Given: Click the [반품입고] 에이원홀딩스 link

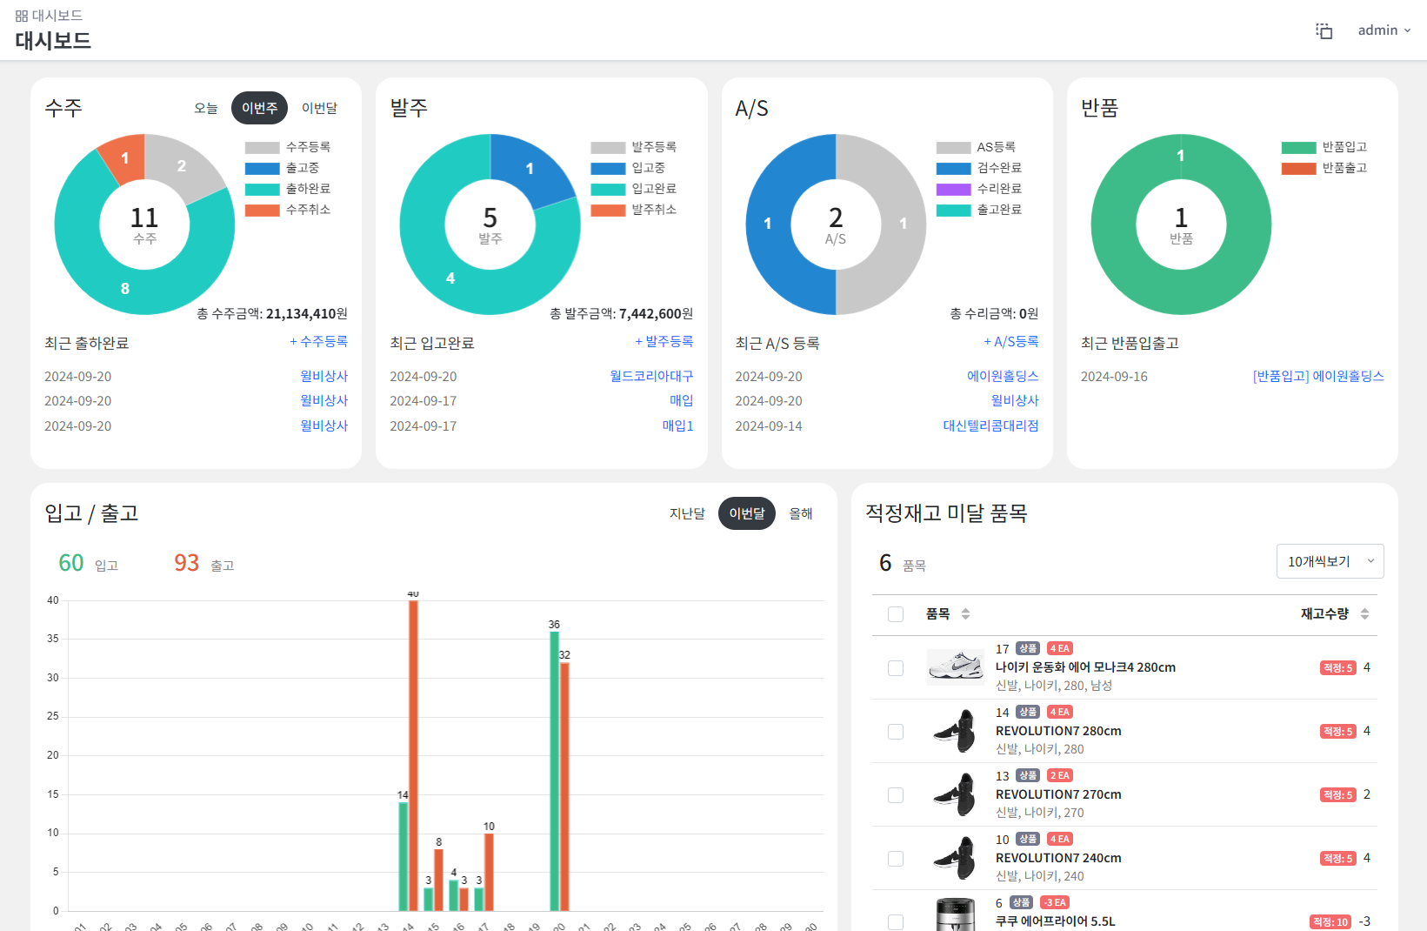Looking at the screenshot, I should (x=1317, y=376).
